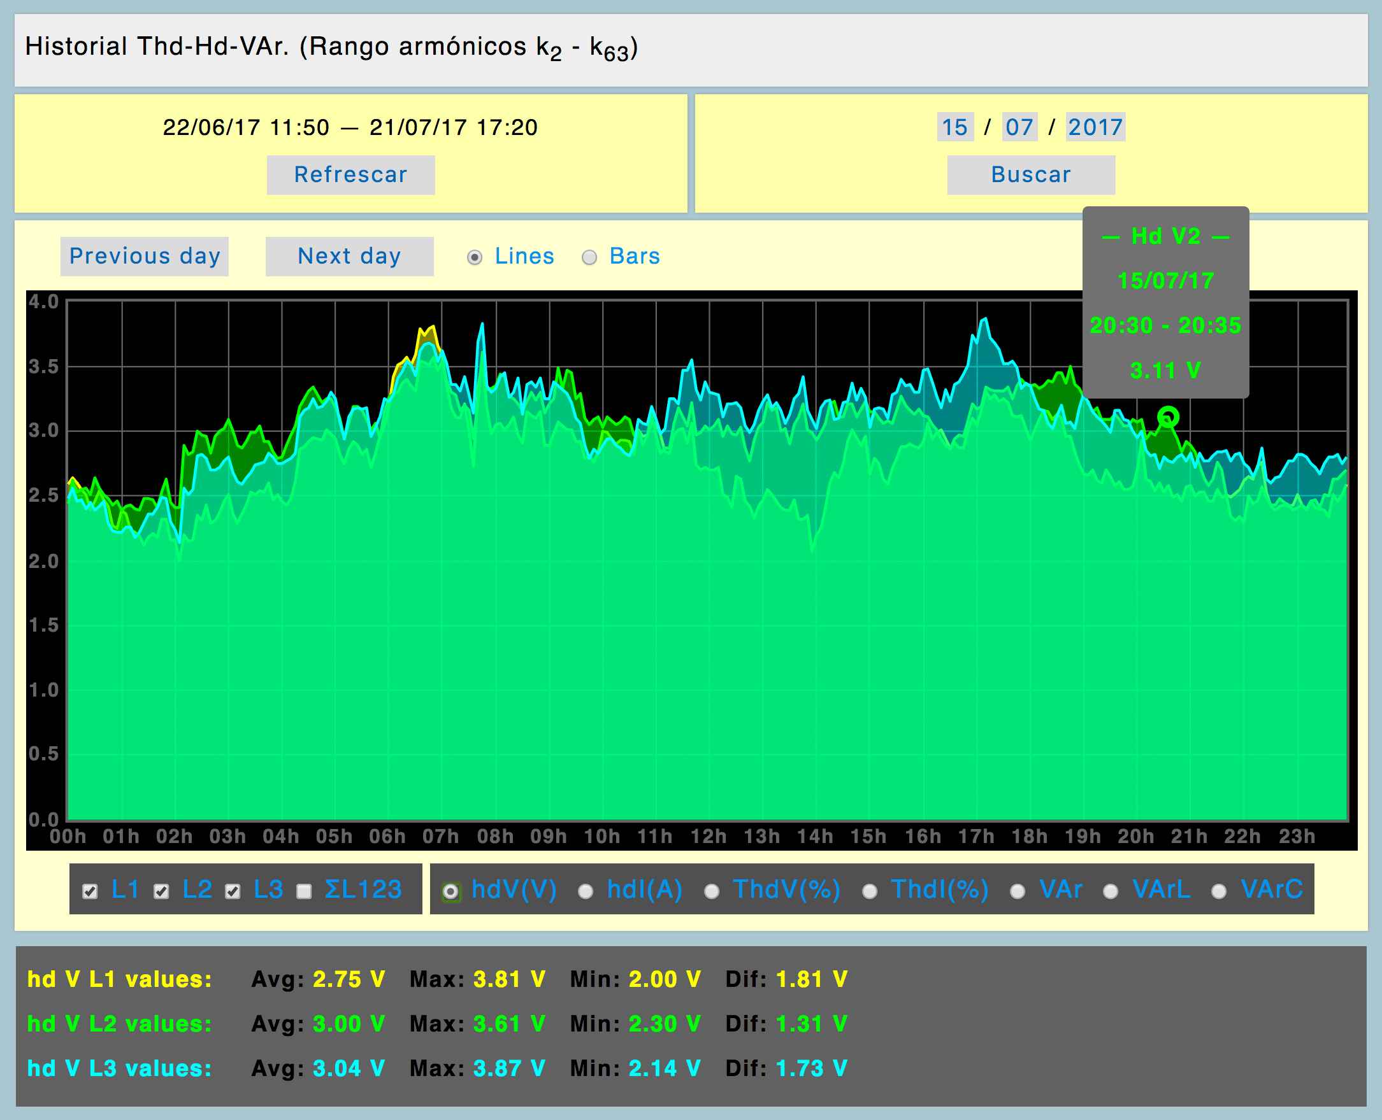Click the Buscar button
This screenshot has height=1120, width=1382.
1031,175
